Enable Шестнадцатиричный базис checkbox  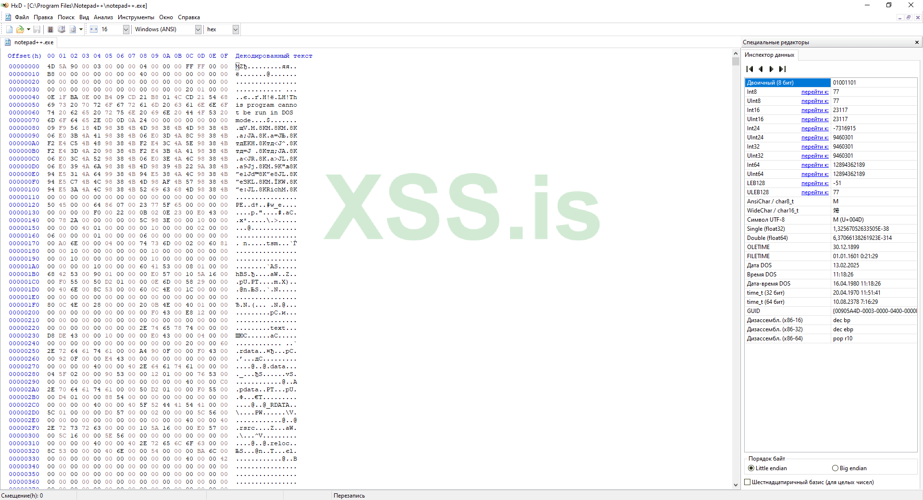(x=748, y=482)
